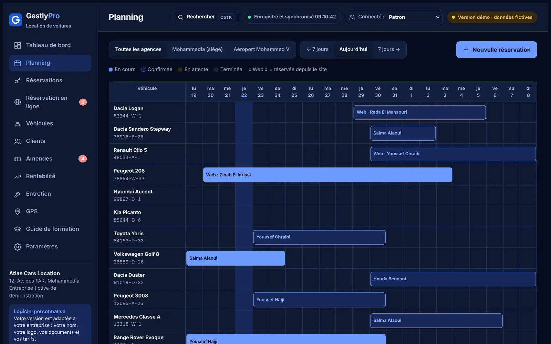Select Aéroport Mohammed V agency tab
The width and height of the screenshot is (551, 344).
click(x=261, y=50)
